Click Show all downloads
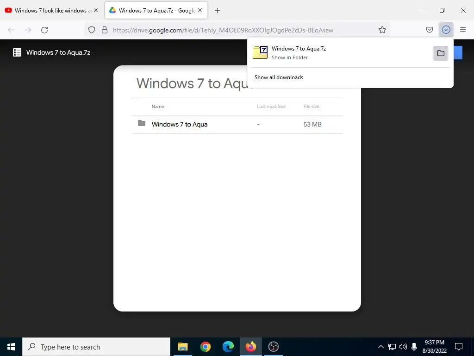This screenshot has height=356, width=474. click(x=279, y=77)
